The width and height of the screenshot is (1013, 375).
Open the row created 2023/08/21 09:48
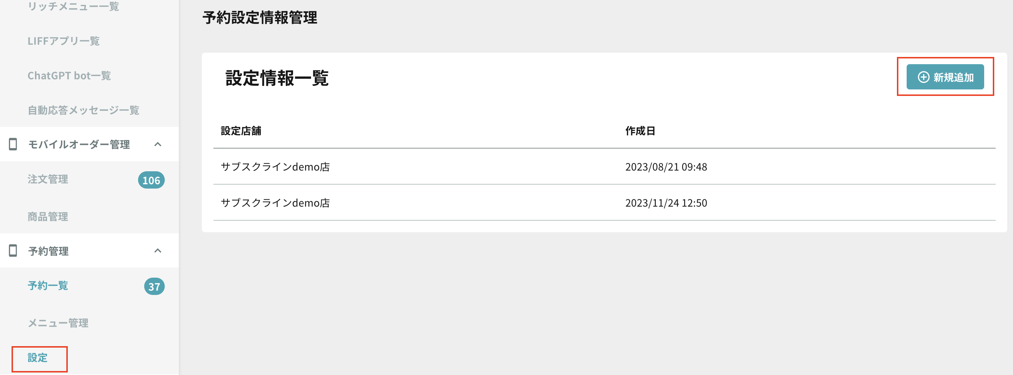pyautogui.click(x=604, y=167)
